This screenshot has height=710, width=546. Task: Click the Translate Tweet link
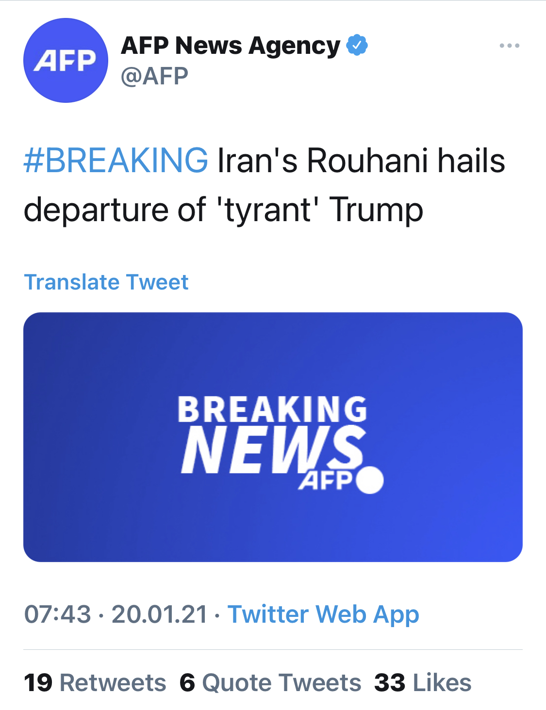[x=106, y=282]
